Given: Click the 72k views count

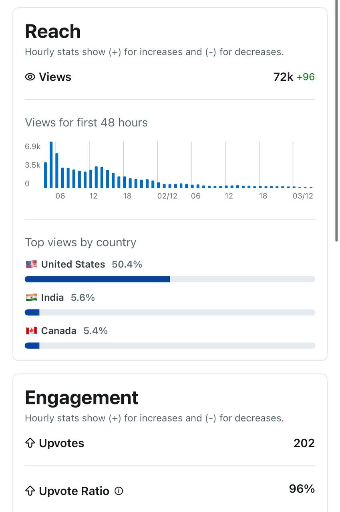Looking at the screenshot, I should [283, 77].
